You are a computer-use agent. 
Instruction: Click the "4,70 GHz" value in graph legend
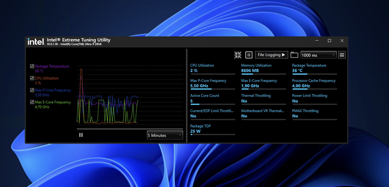click(42, 107)
